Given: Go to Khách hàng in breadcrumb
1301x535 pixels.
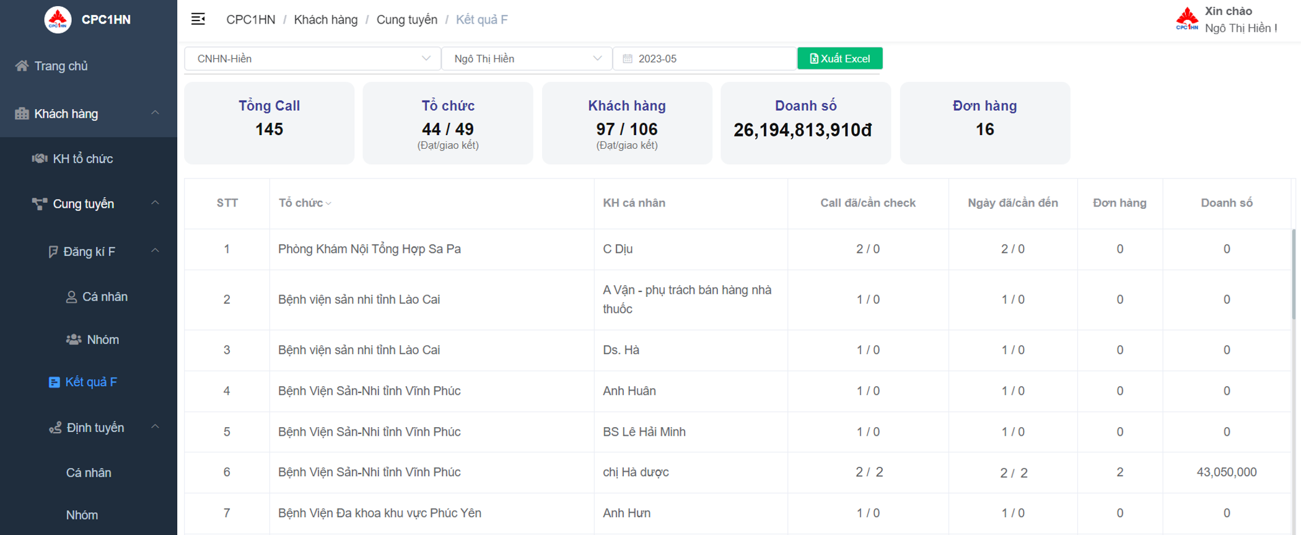Looking at the screenshot, I should coord(325,20).
